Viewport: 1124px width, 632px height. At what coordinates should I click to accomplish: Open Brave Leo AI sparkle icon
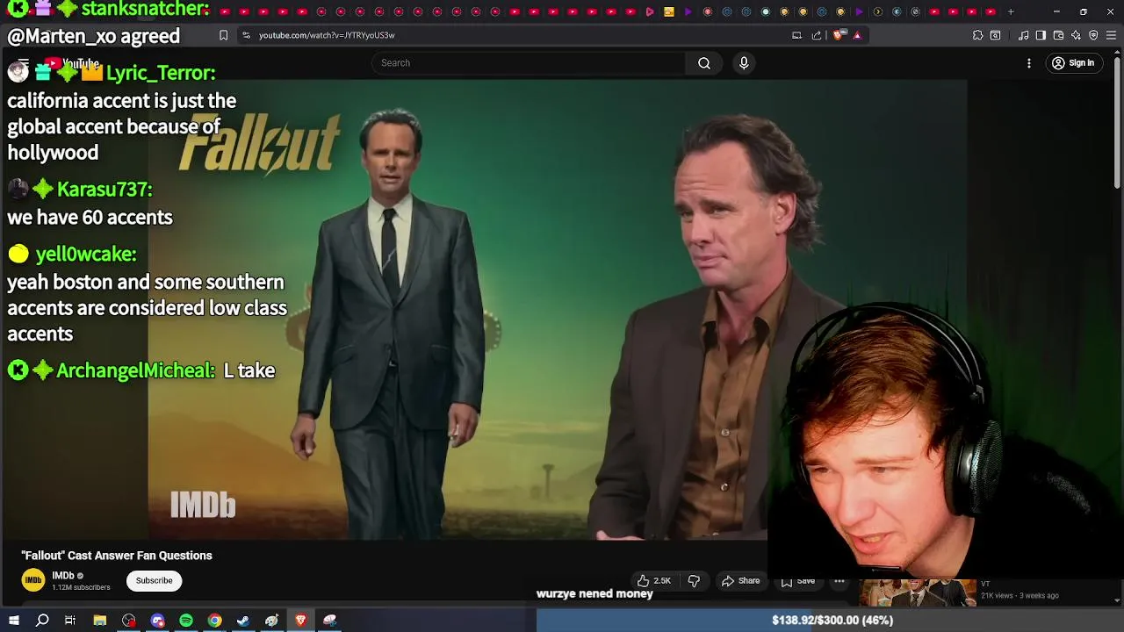point(1076,35)
